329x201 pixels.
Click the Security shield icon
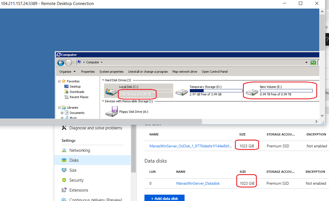tap(64, 180)
